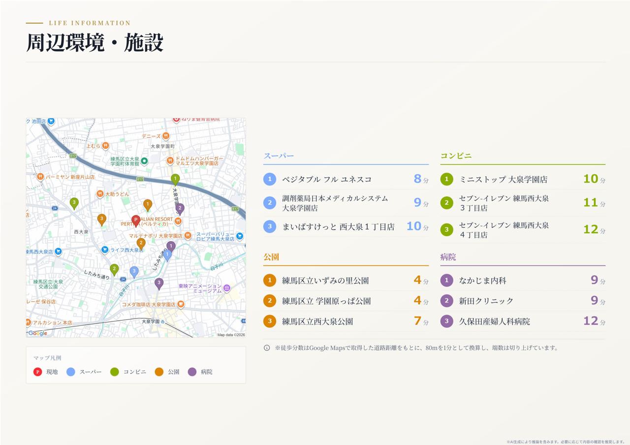The image size is (630, 445).
Task: Click the ドムドムハンバーガー restaurant icon
Action: [x=170, y=160]
